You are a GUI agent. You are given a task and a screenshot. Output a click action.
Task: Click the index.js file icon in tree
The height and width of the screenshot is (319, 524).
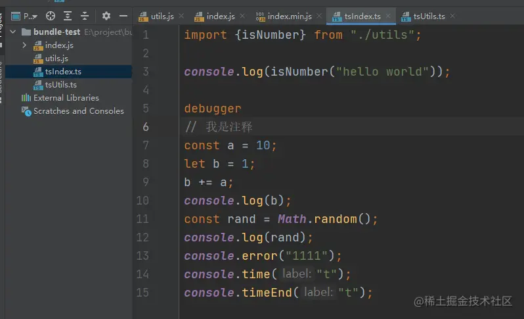coord(38,45)
